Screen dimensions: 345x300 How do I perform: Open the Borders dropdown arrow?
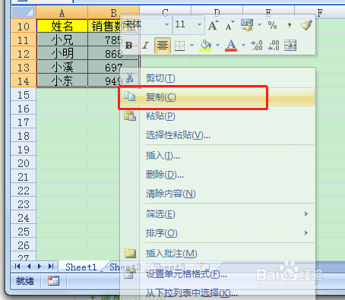tap(191, 46)
